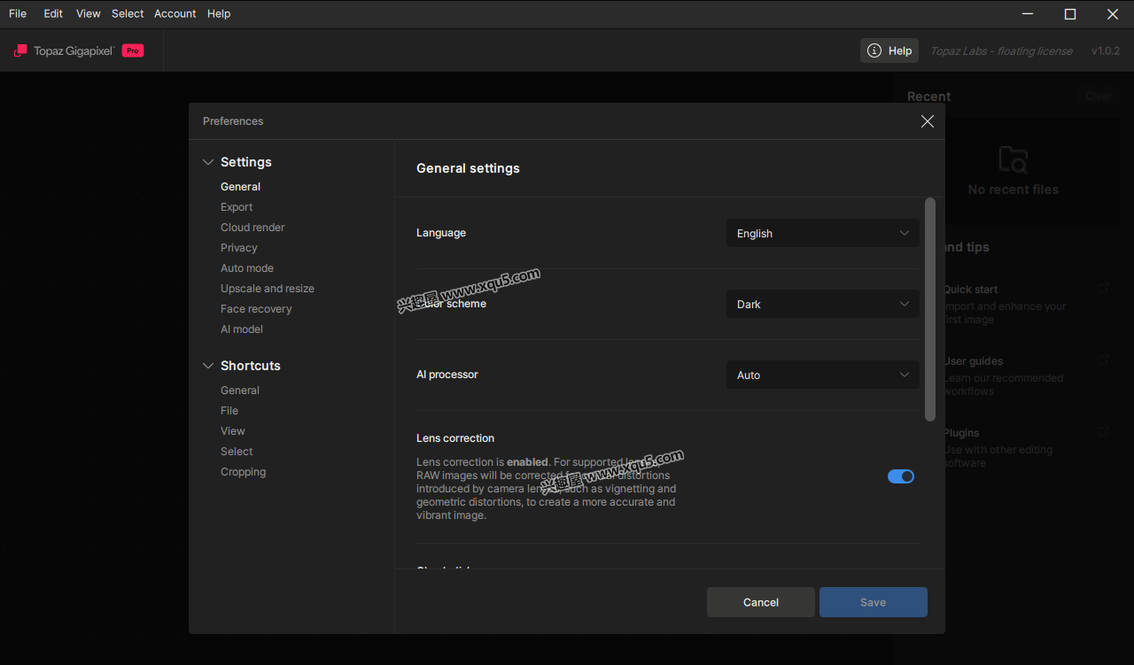Open the AI model settings page
The width and height of the screenshot is (1134, 665).
tap(242, 329)
